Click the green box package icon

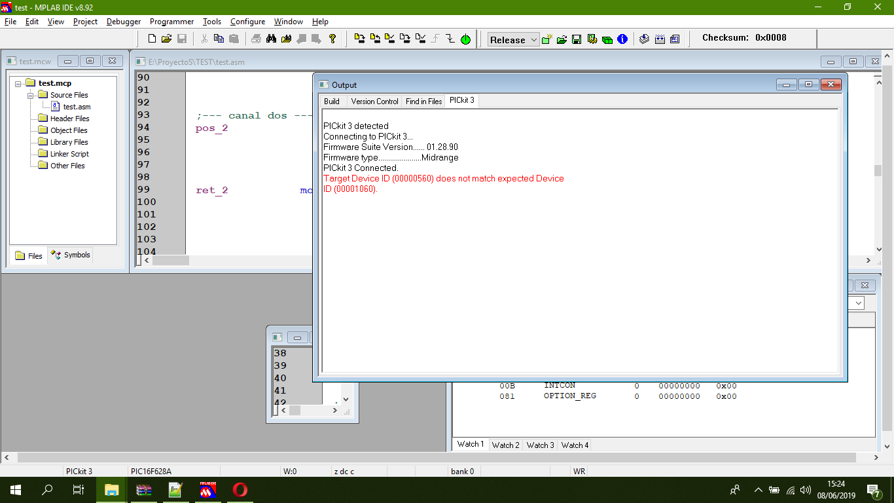pyautogui.click(x=607, y=39)
